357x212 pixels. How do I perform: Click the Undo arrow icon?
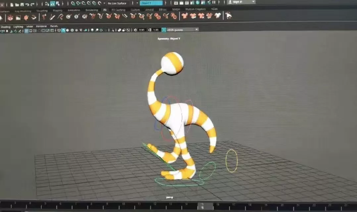coord(27,4)
